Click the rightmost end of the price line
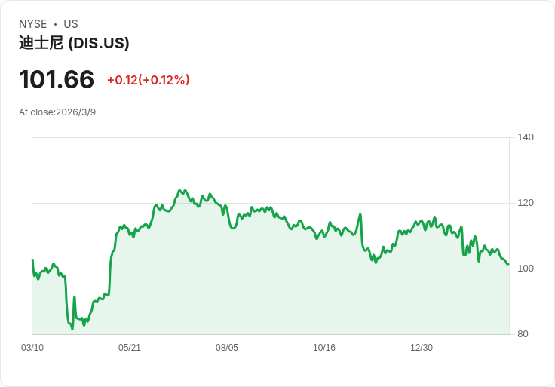This screenshot has width=555, height=387. click(x=508, y=264)
